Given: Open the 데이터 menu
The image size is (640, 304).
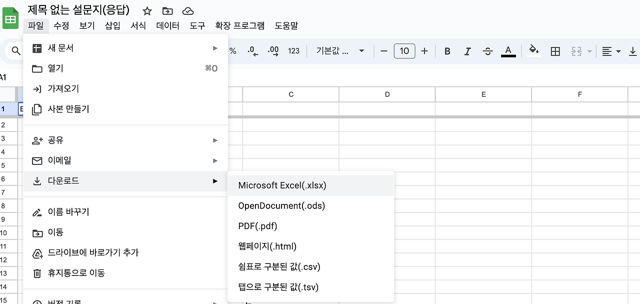Looking at the screenshot, I should pos(168,26).
